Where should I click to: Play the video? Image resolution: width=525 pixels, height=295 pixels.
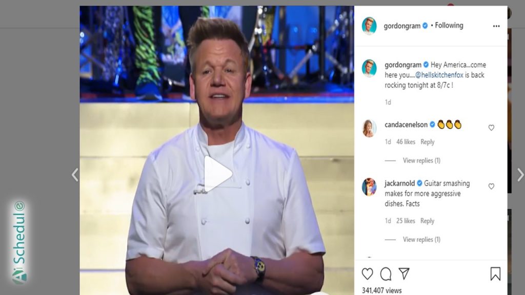[218, 174]
